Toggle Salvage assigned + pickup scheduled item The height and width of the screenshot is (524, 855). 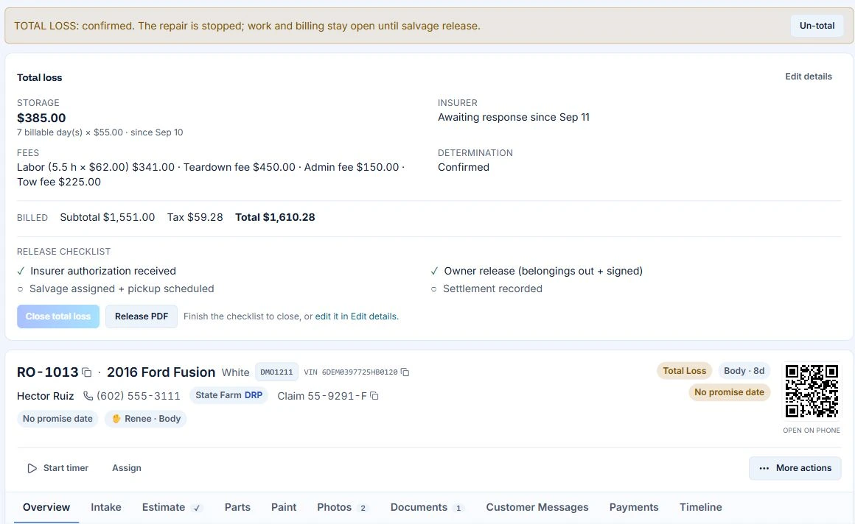[116, 288]
